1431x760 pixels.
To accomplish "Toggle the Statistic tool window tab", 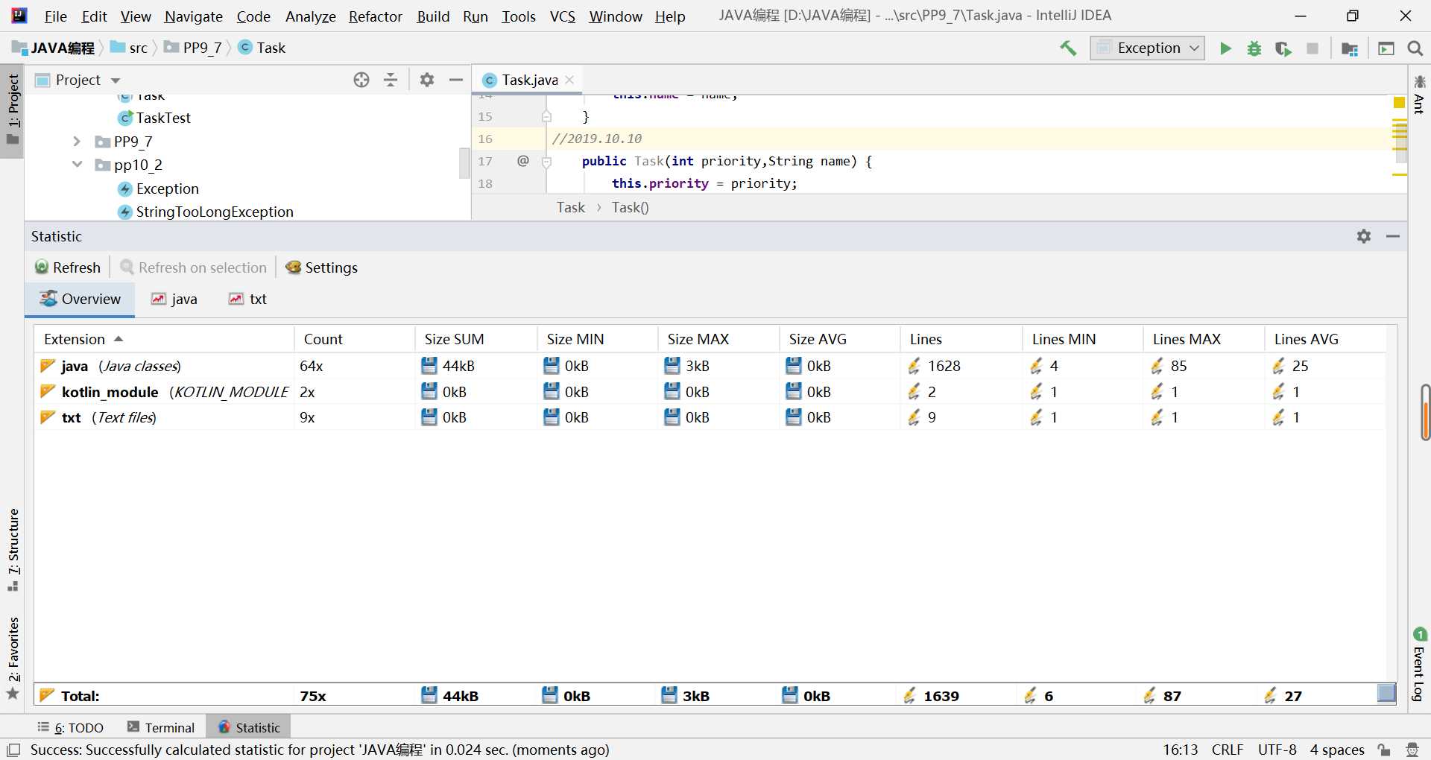I will [x=249, y=727].
